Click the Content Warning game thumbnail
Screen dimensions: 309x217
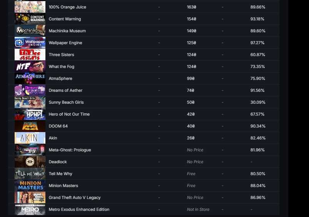(x=30, y=19)
